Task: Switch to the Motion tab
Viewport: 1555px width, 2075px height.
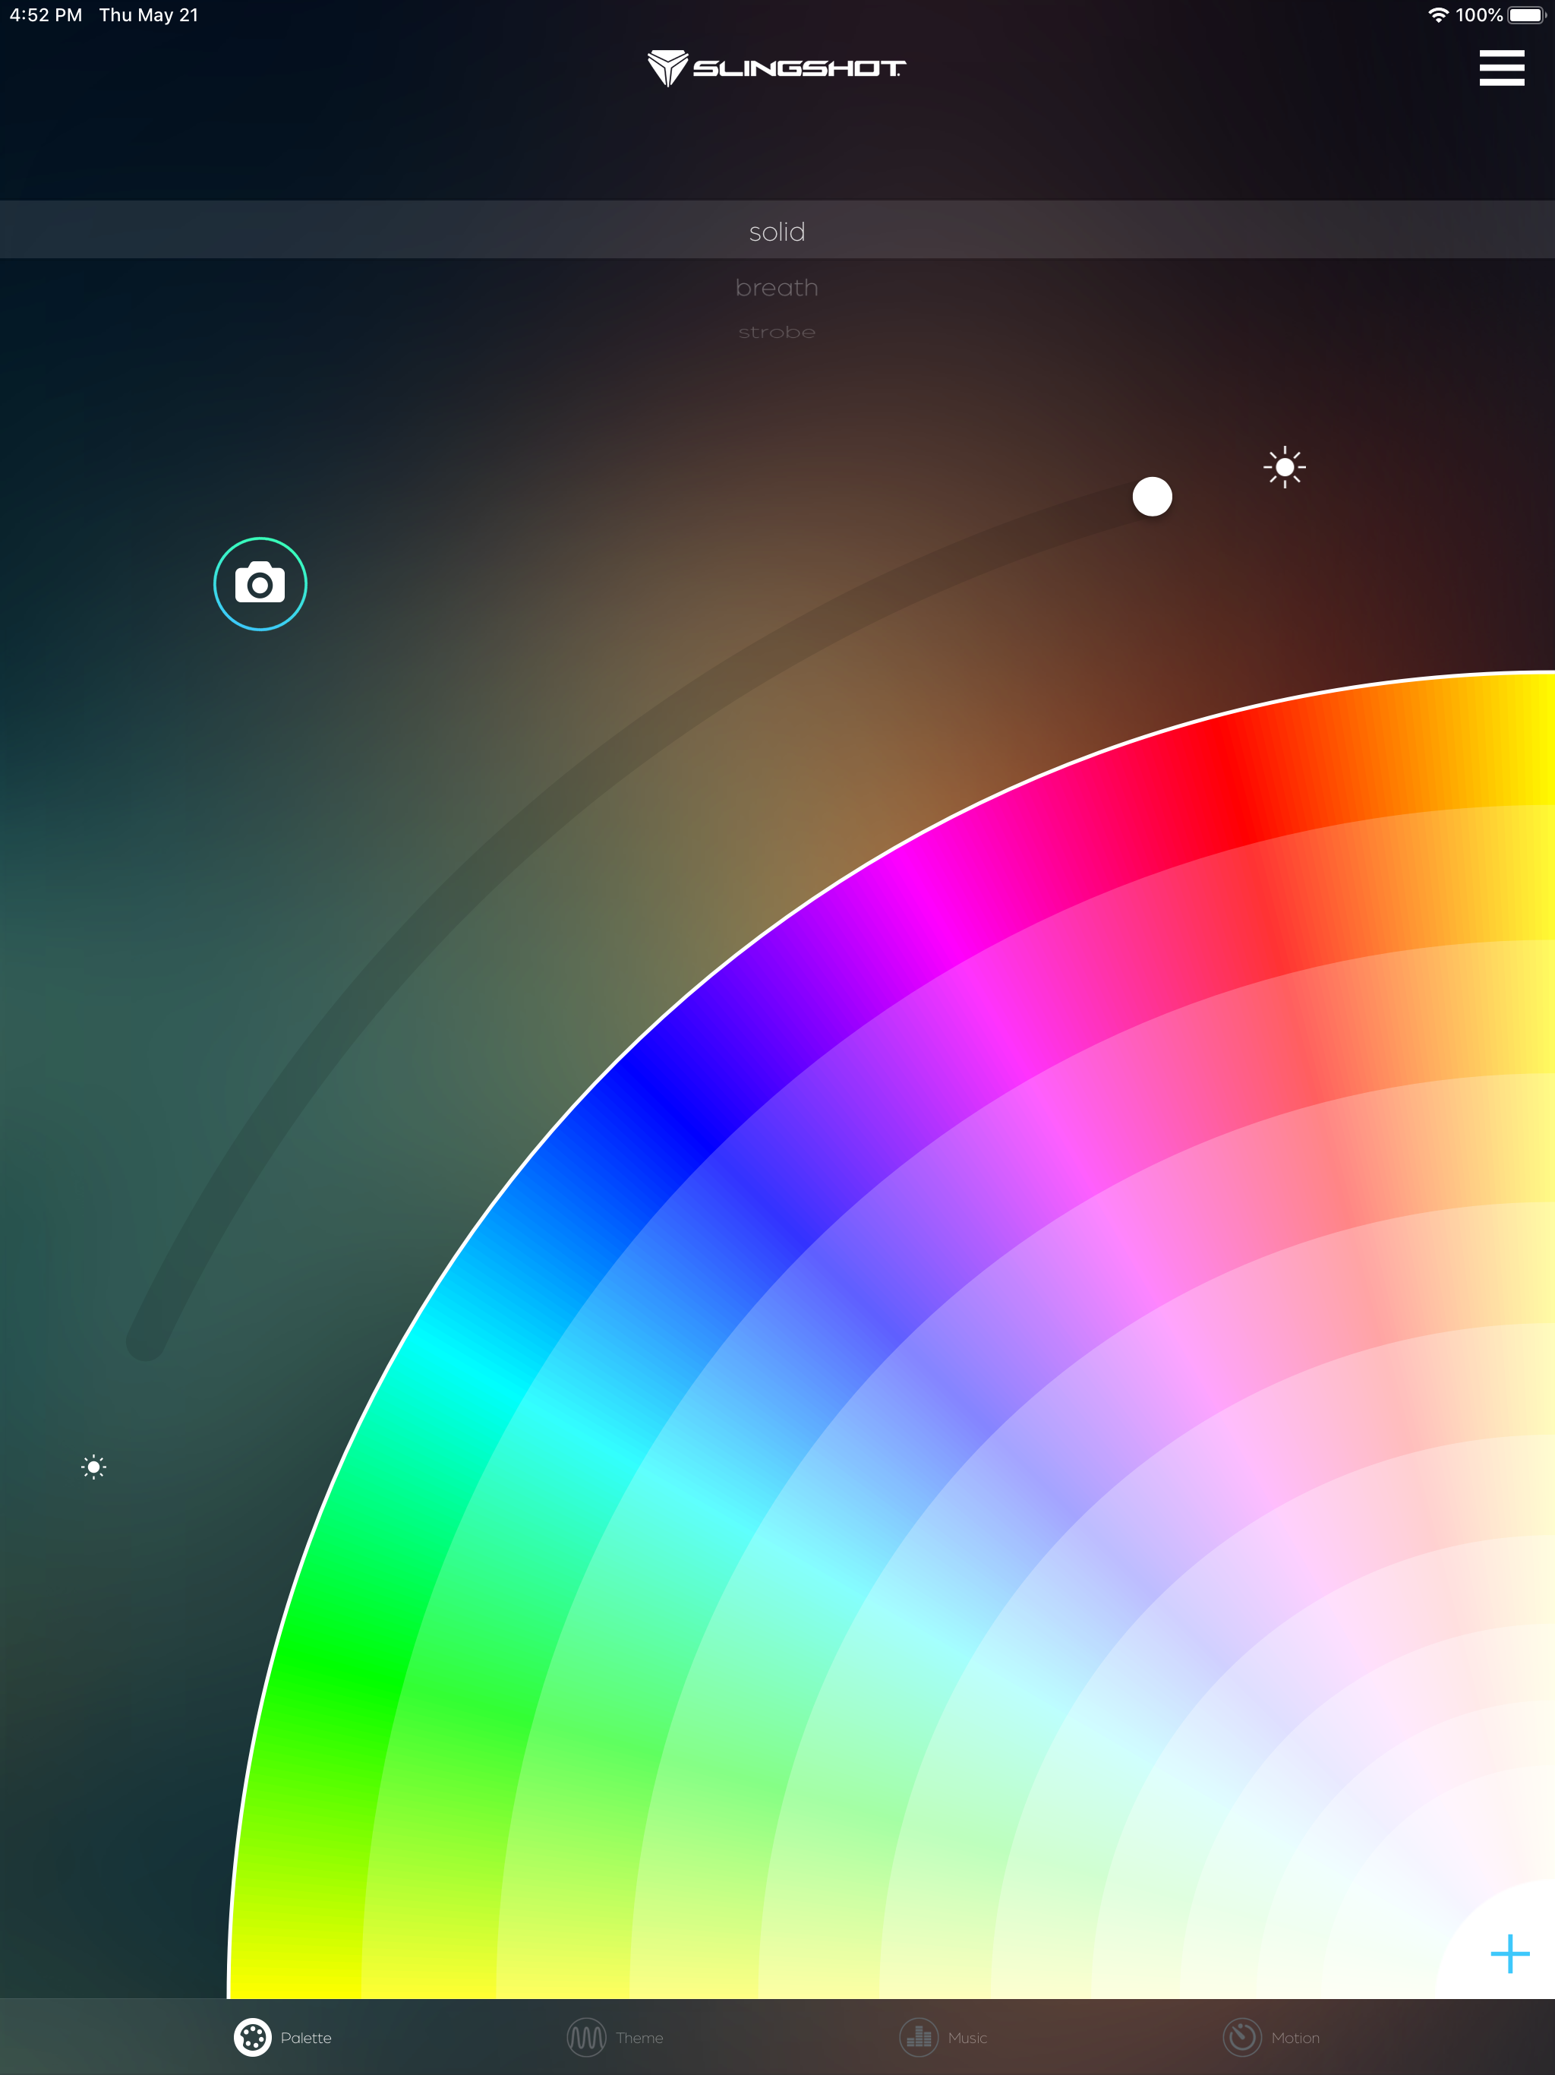Action: click(1272, 2038)
